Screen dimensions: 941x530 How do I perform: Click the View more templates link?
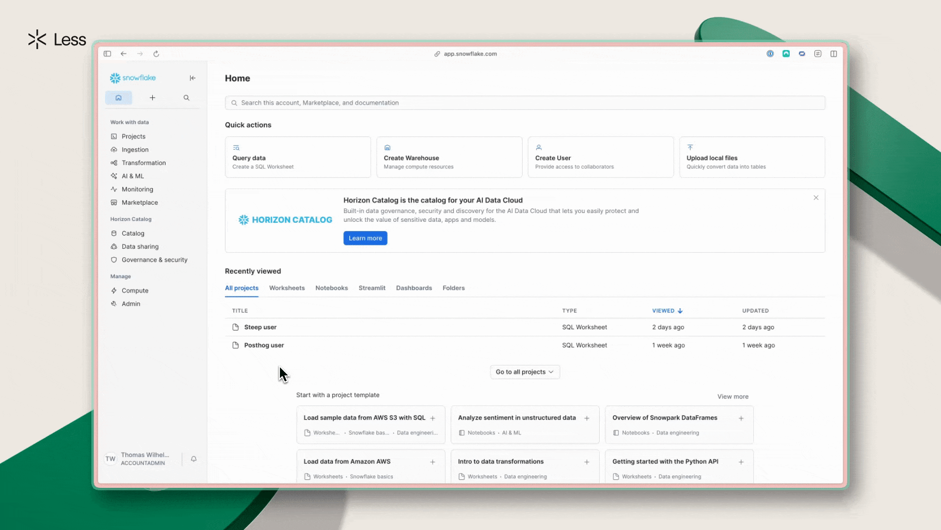[733, 397]
